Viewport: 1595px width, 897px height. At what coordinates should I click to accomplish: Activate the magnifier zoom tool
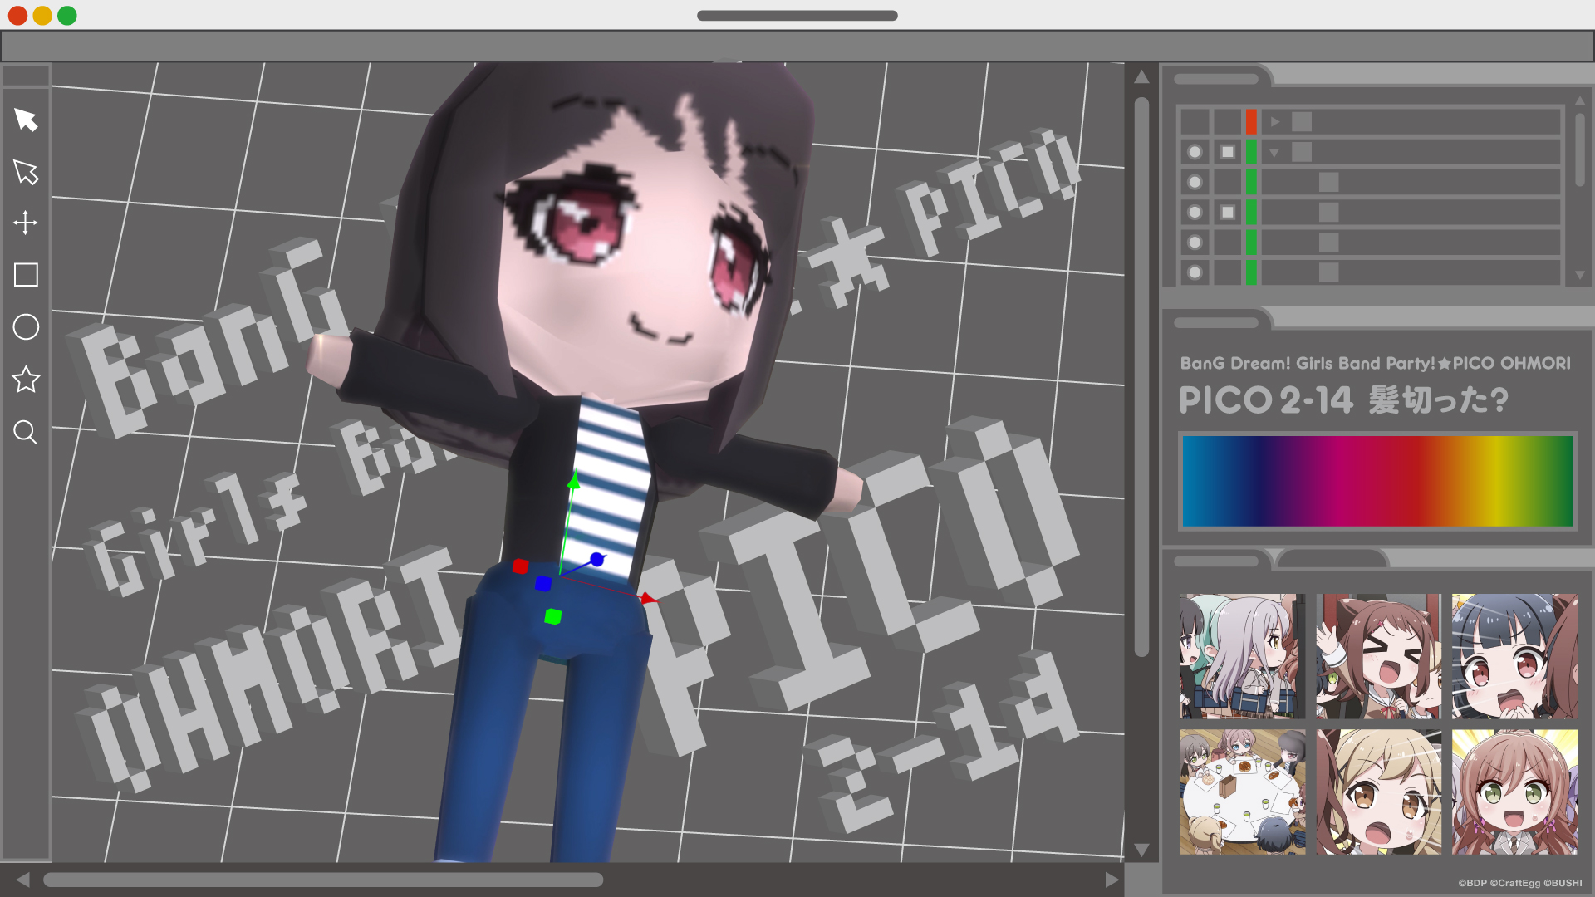(26, 432)
